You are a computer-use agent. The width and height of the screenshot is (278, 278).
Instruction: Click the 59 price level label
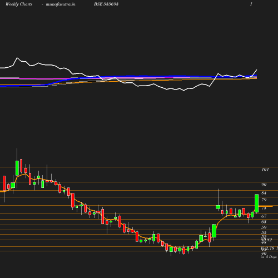pos(264,227)
